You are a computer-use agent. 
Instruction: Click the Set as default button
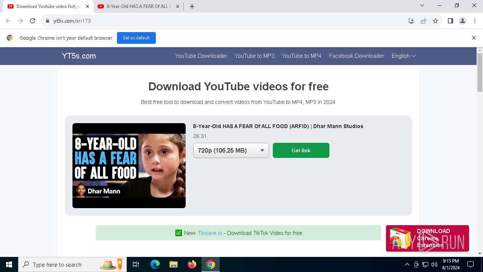[136, 38]
